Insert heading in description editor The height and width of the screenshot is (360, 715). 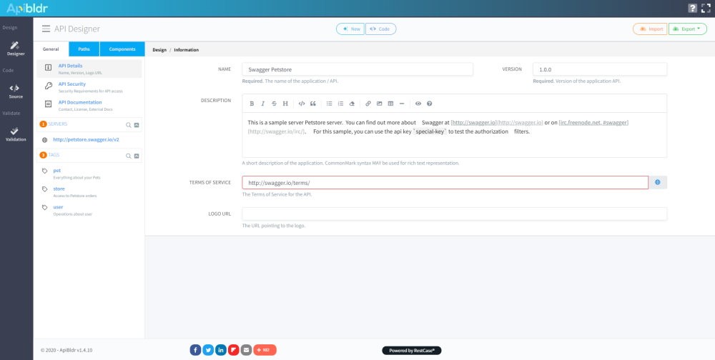pos(285,104)
